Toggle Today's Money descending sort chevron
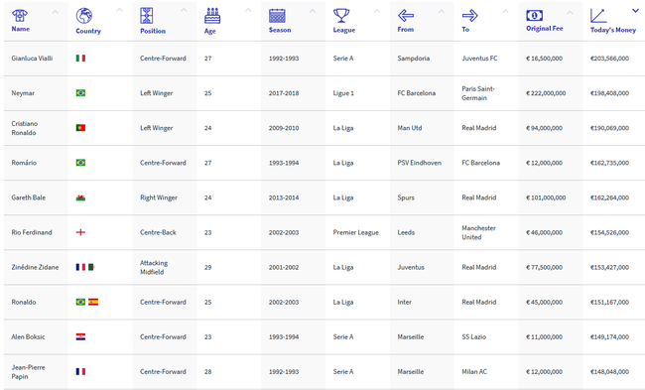Screen dimensions: 645x390 point(635,11)
